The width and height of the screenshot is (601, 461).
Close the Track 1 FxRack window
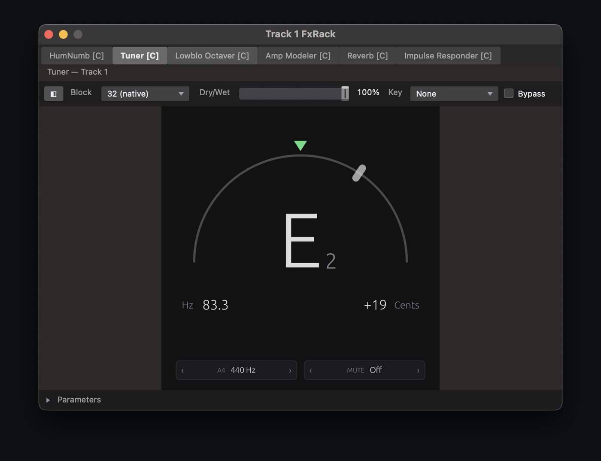point(49,34)
